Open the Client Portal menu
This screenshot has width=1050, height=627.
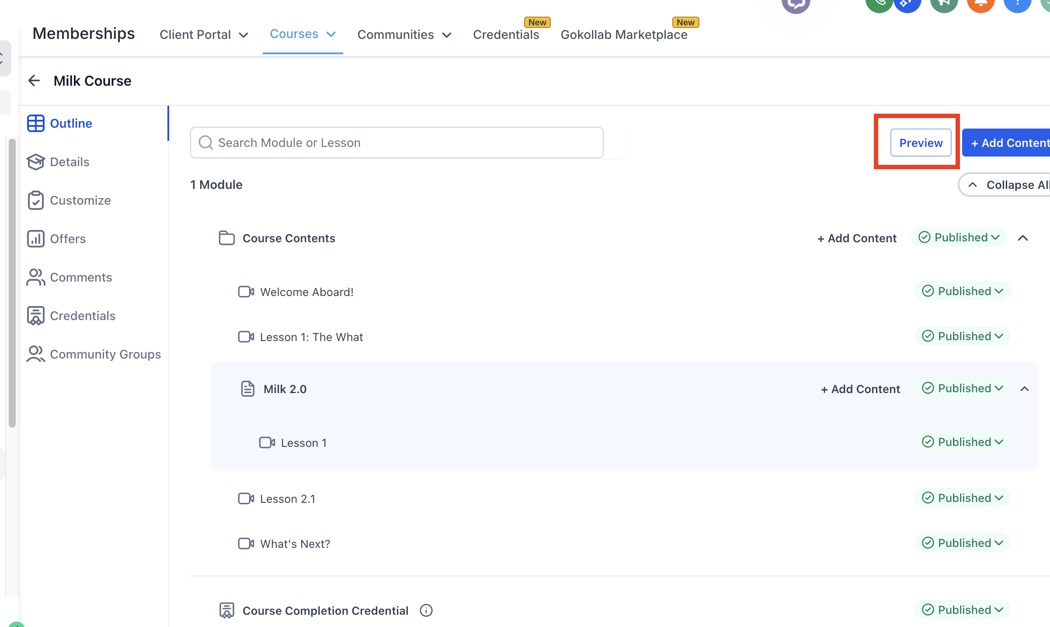203,35
